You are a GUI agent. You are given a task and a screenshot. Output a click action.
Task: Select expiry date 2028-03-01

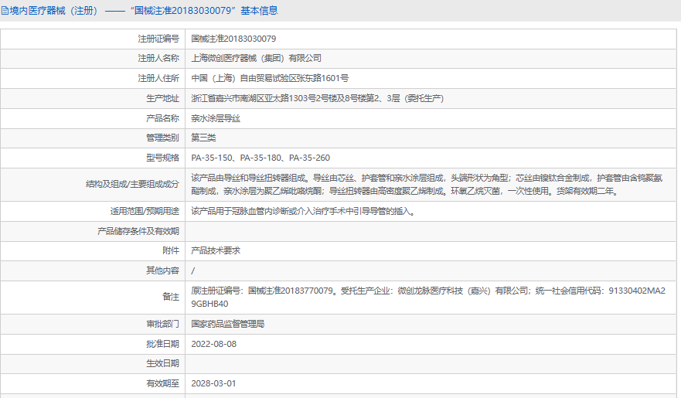[213, 383]
